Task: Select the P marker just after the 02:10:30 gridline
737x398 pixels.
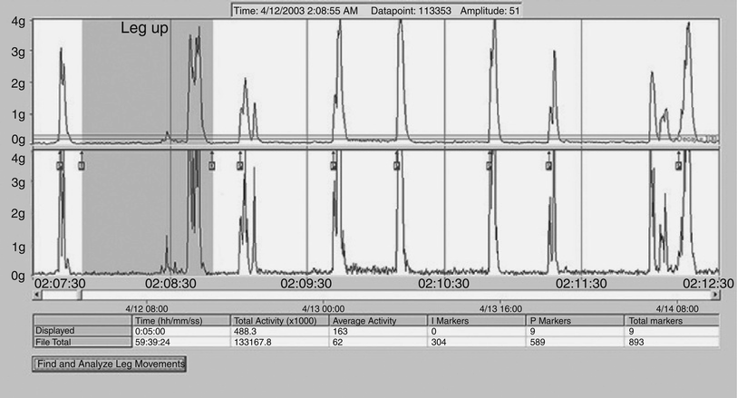Action: coord(490,165)
